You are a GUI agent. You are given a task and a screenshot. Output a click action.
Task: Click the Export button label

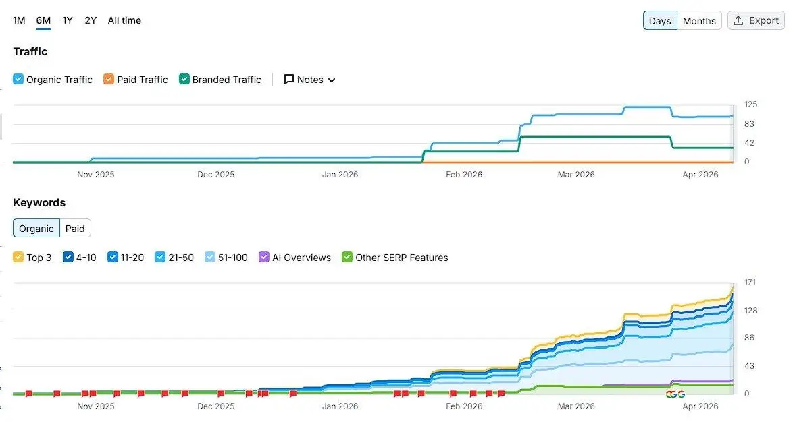click(763, 20)
